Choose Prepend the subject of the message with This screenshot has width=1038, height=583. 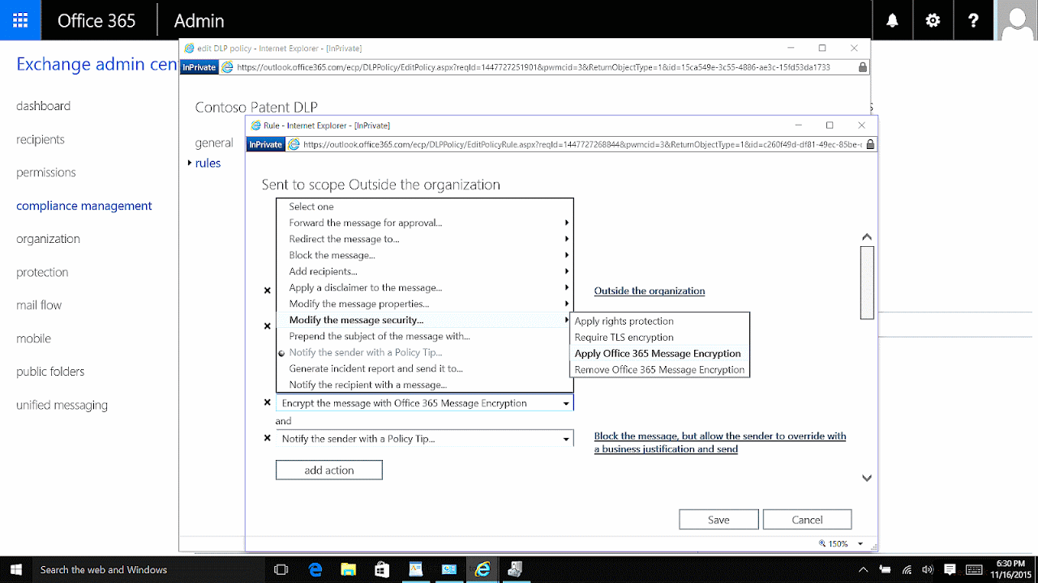[425, 336]
